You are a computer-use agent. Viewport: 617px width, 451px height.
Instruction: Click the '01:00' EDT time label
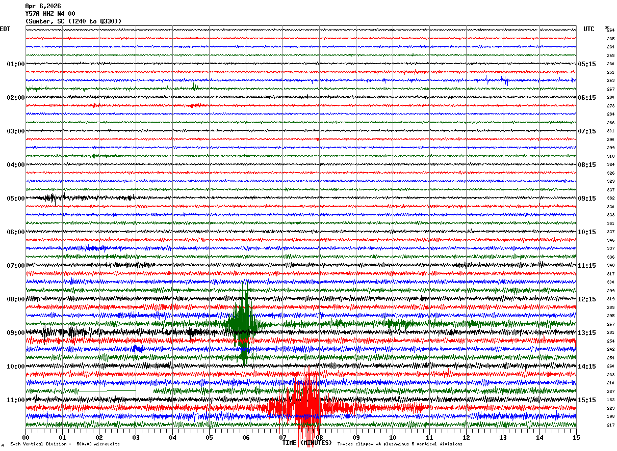tap(16, 64)
